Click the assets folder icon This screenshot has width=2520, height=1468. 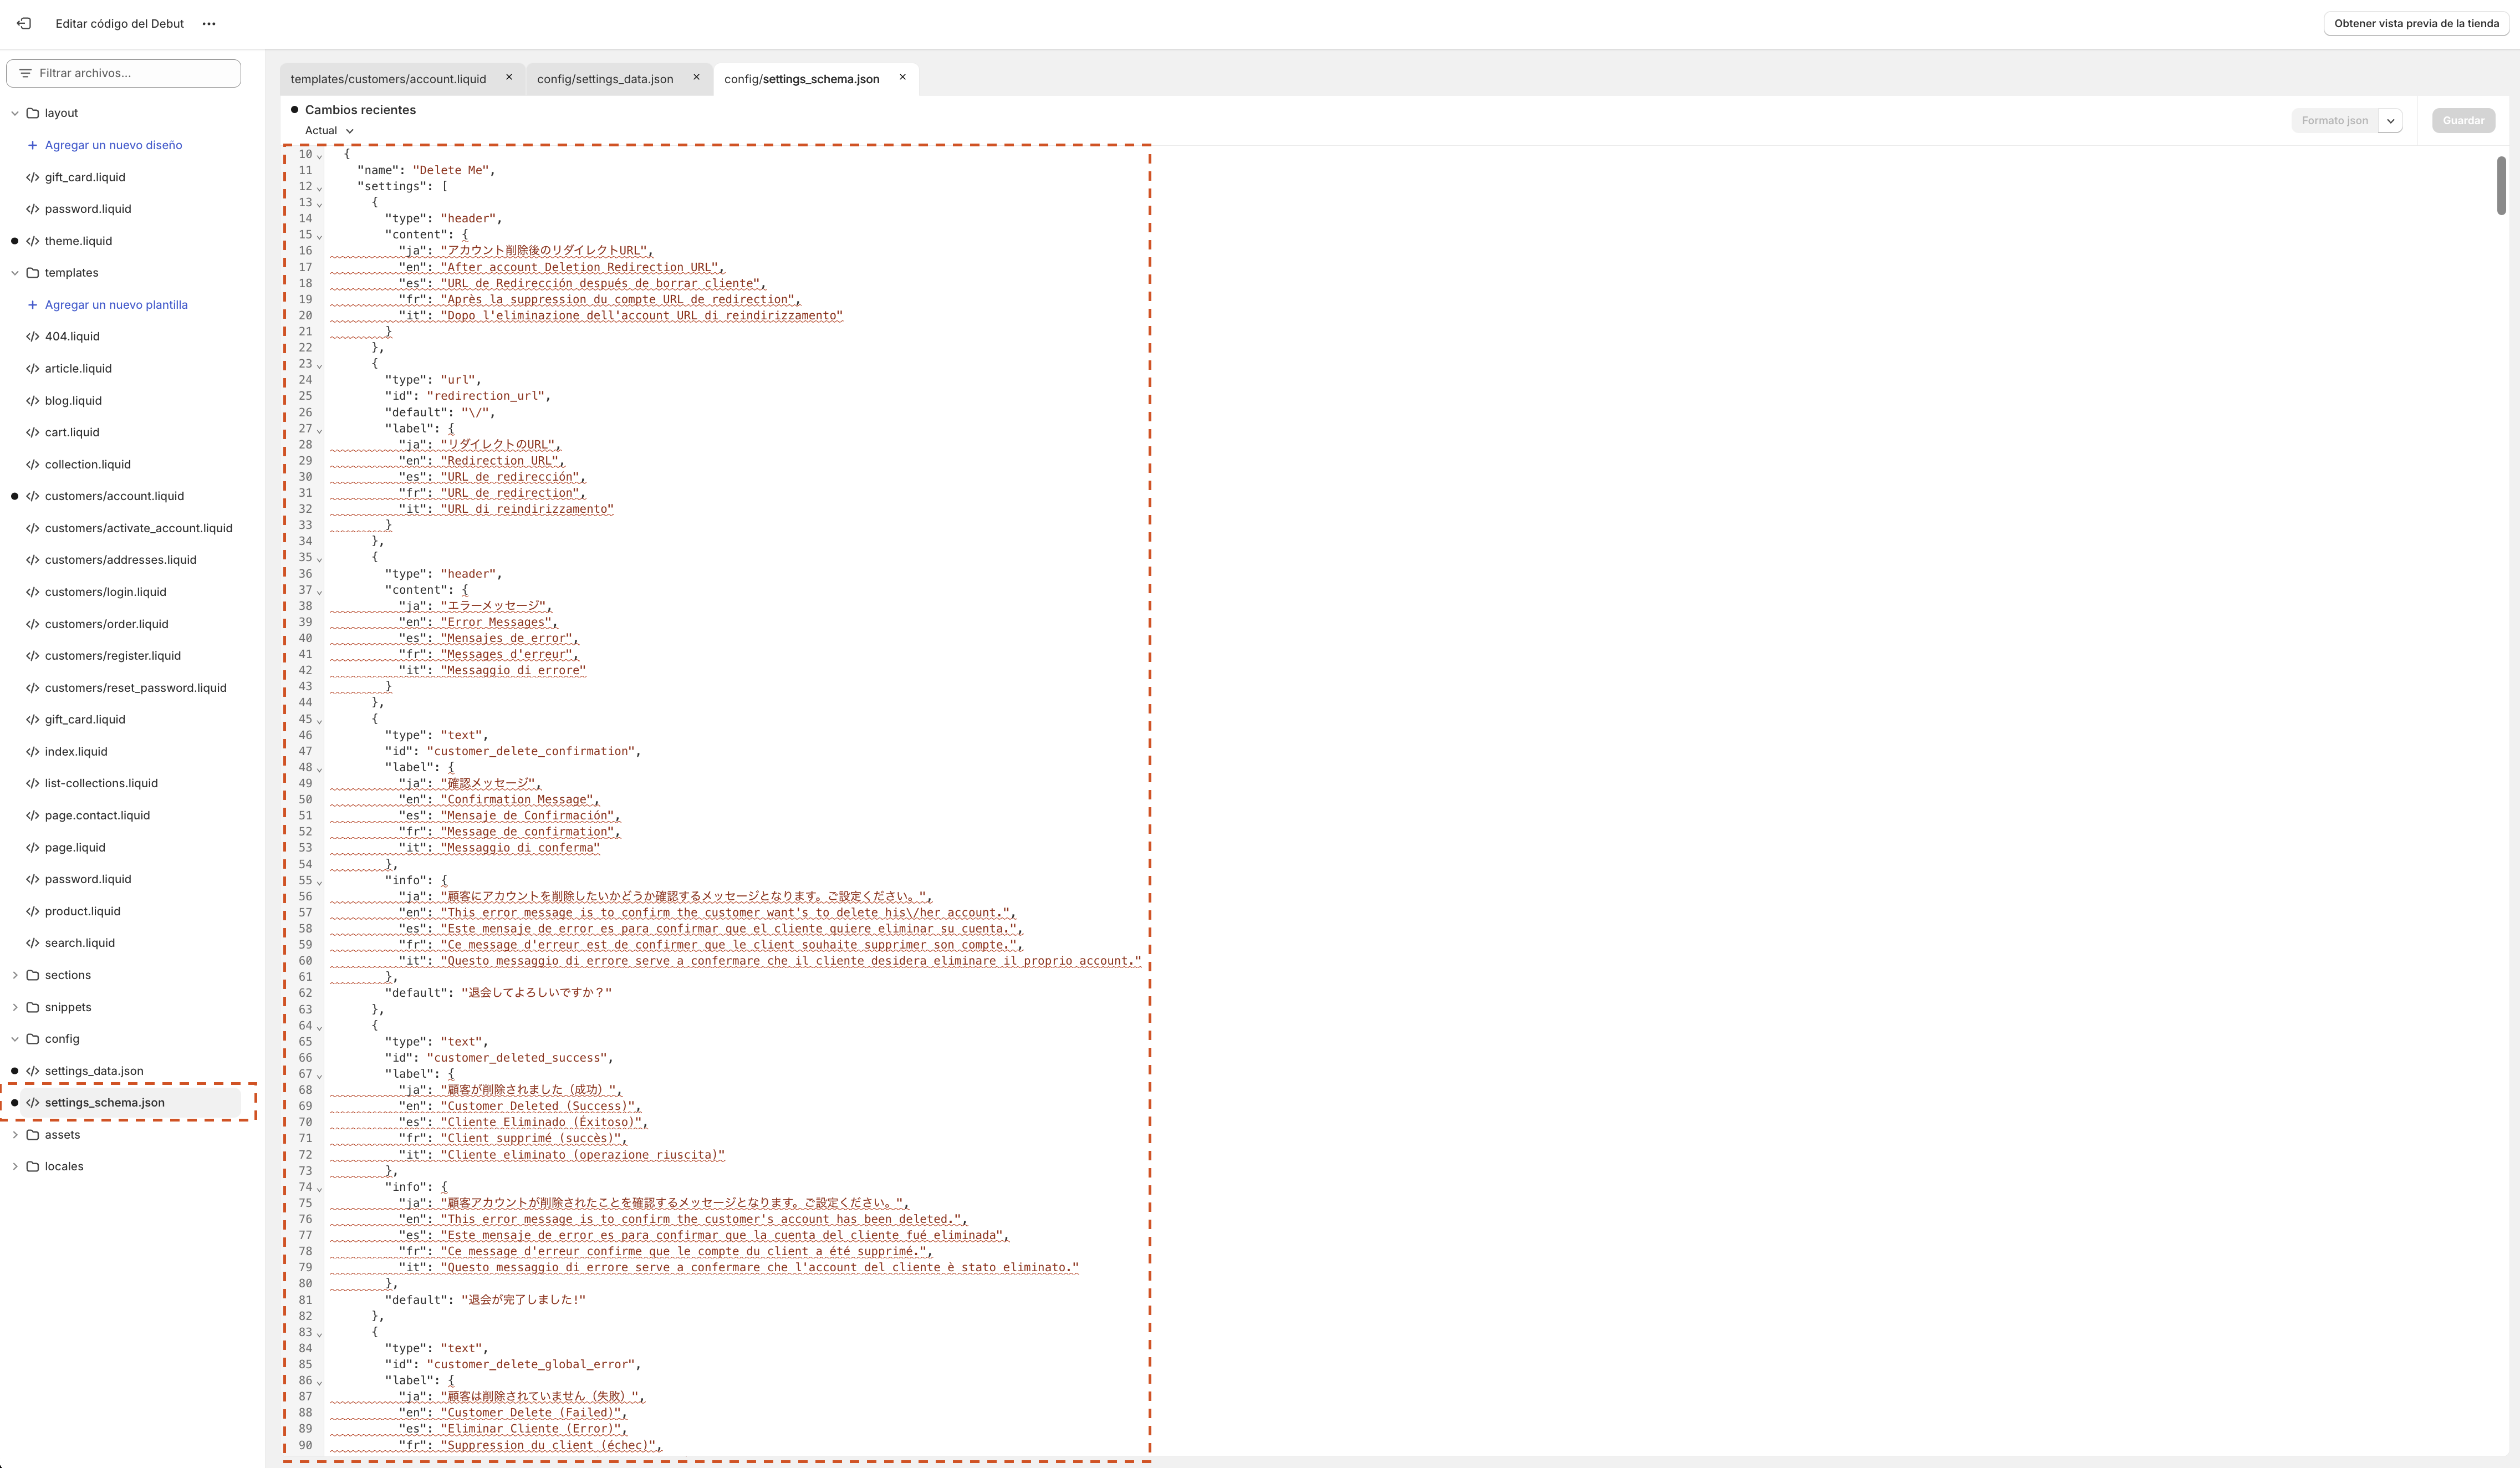point(33,1135)
